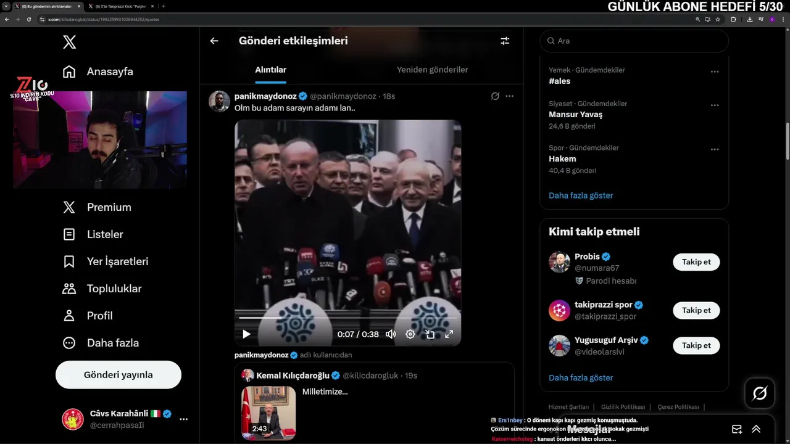This screenshot has height=444, width=790.
Task: Click the browser reload button
Action: pyautogui.click(x=29, y=19)
